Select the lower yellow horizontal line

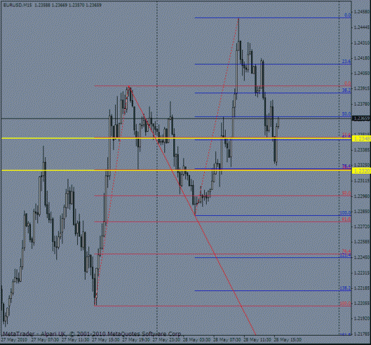pos(176,170)
